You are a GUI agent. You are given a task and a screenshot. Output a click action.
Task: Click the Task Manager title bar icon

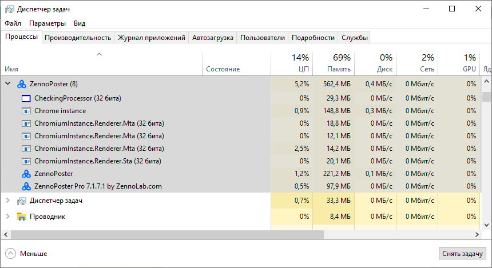[9, 9]
